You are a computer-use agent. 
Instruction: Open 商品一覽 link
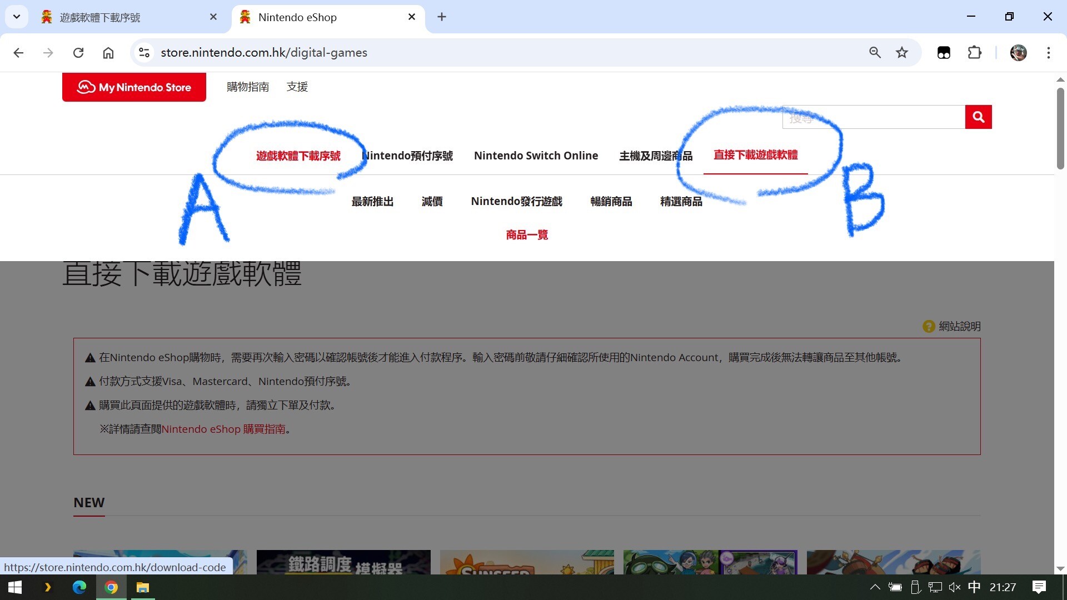(527, 235)
